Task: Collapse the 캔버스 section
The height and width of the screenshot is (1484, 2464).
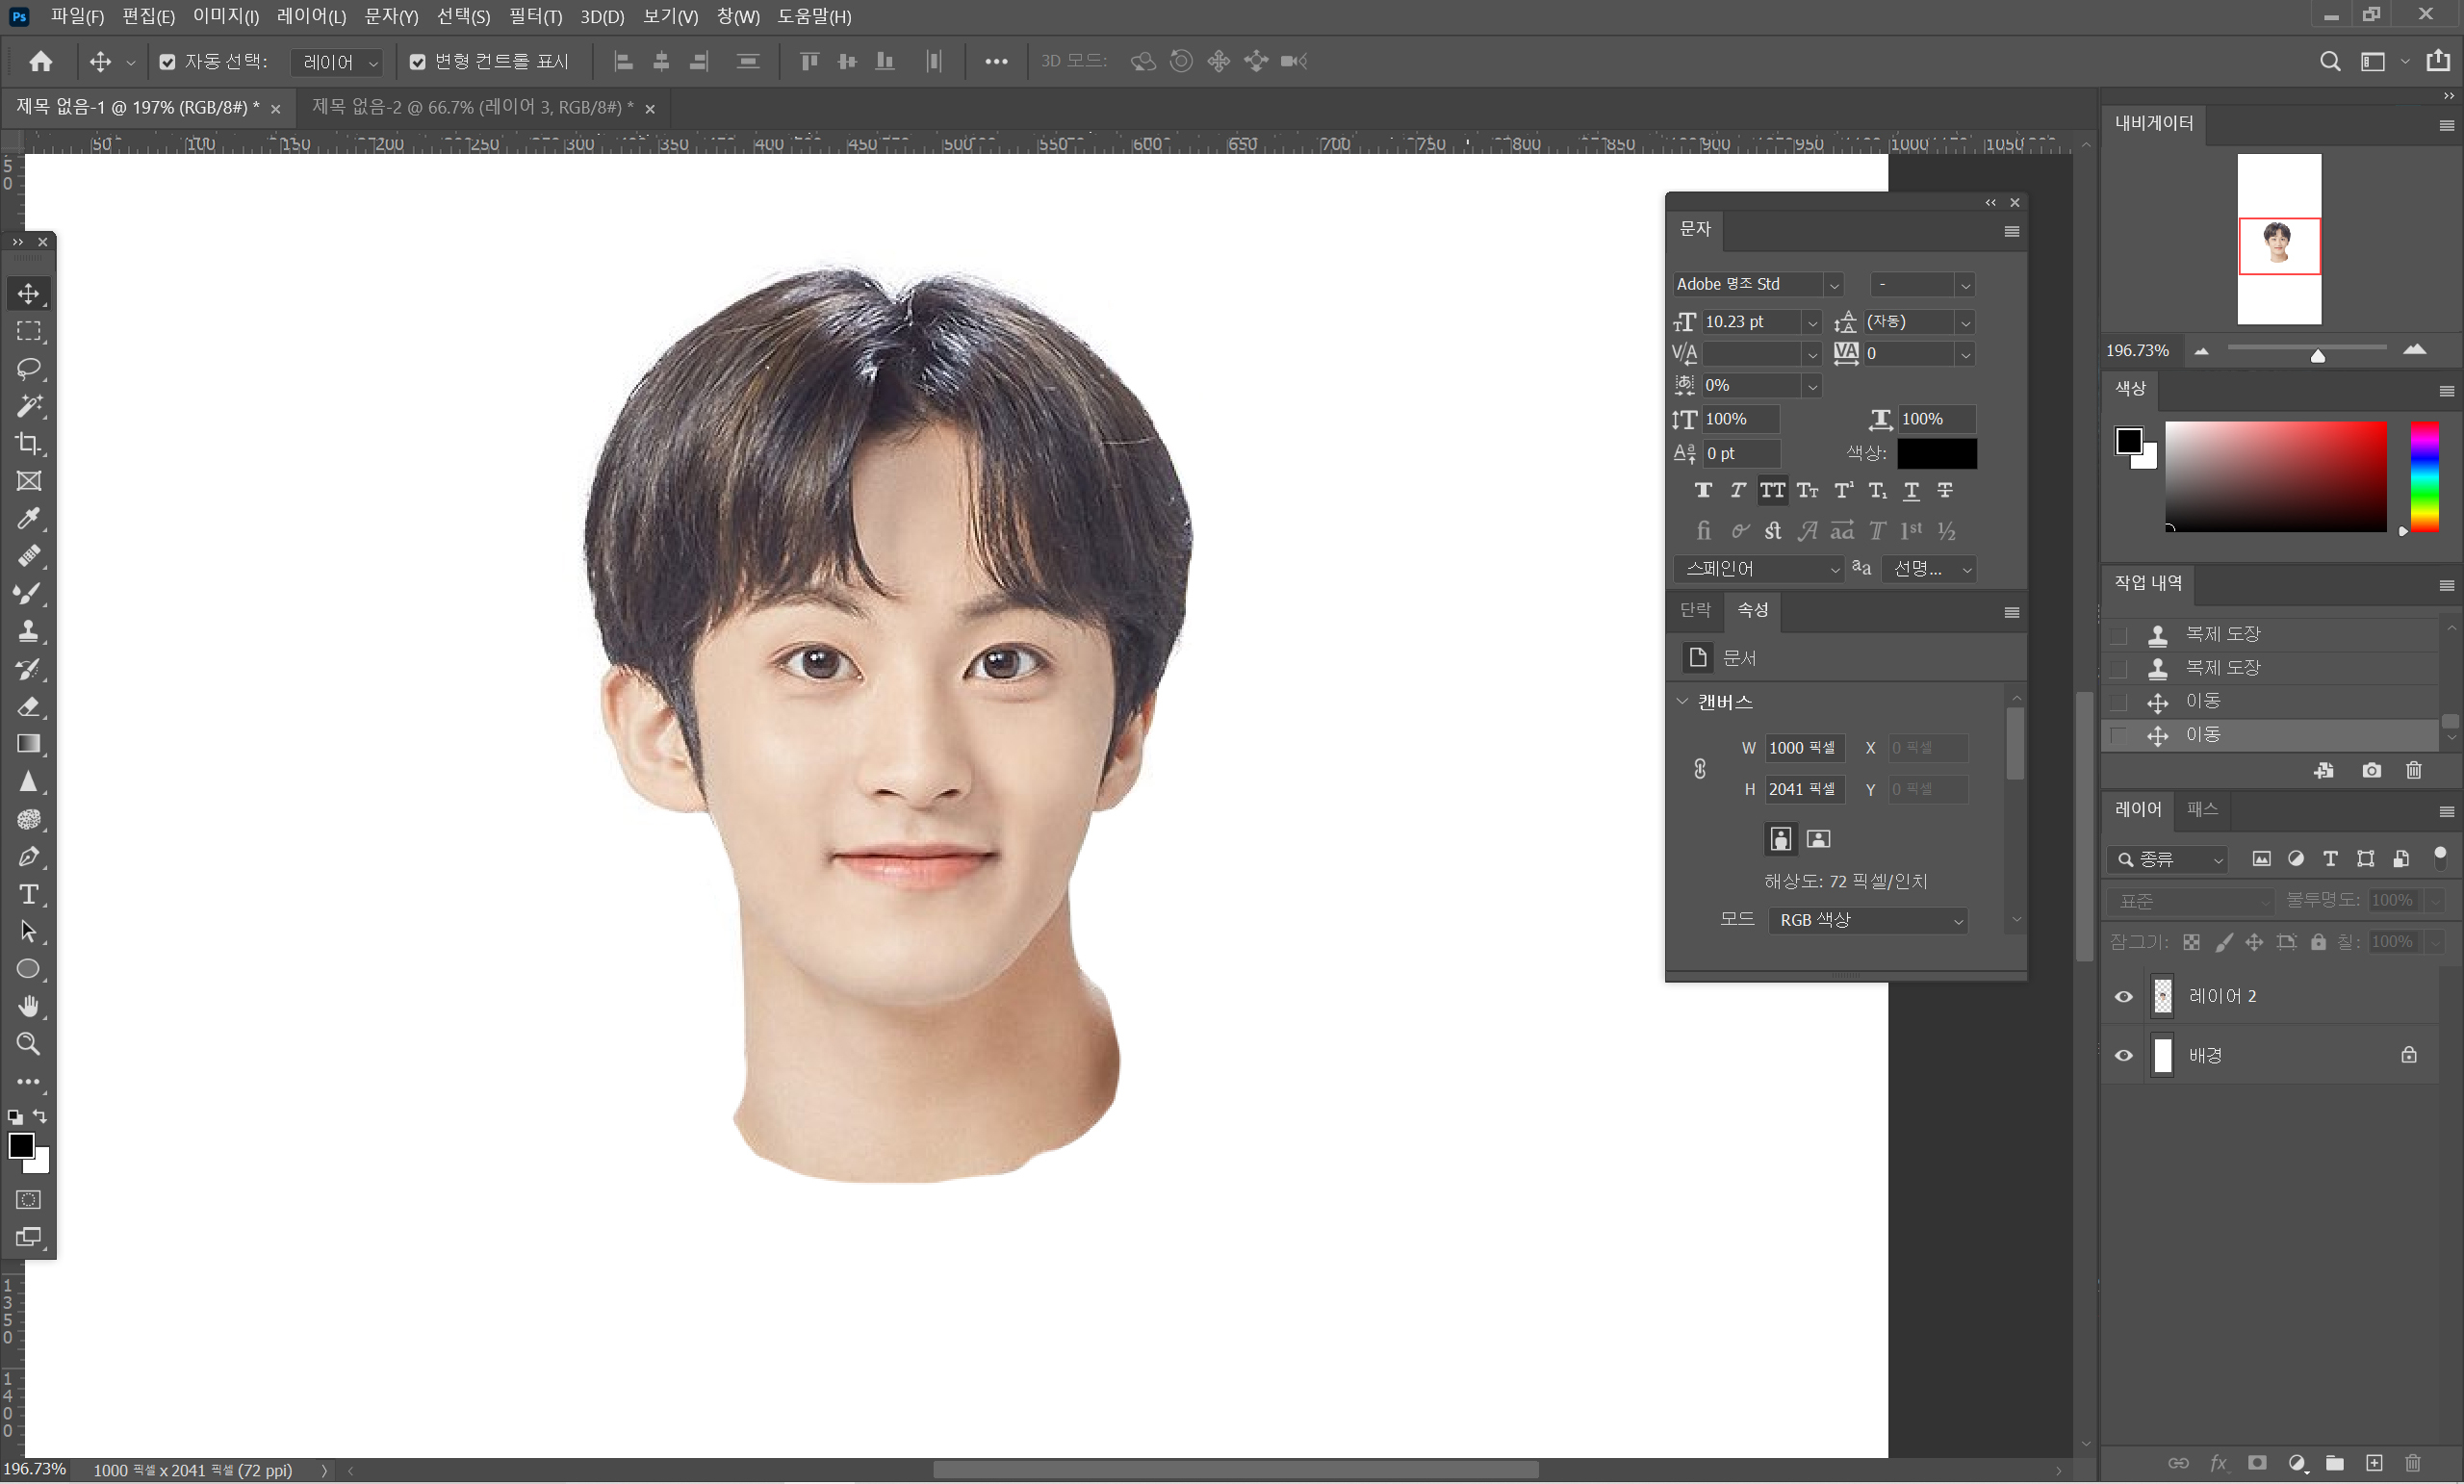Action: 1682,702
